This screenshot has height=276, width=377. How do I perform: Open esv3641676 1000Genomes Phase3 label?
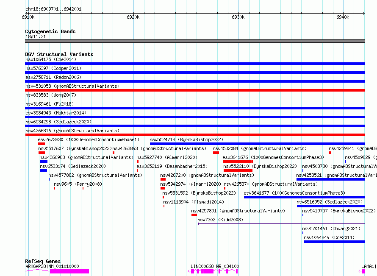[x=273, y=157]
